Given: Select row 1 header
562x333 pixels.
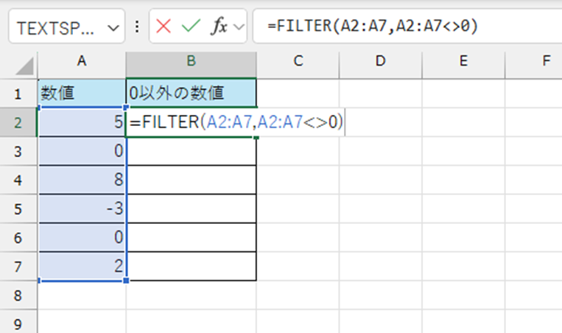Looking at the screenshot, I should pos(18,94).
